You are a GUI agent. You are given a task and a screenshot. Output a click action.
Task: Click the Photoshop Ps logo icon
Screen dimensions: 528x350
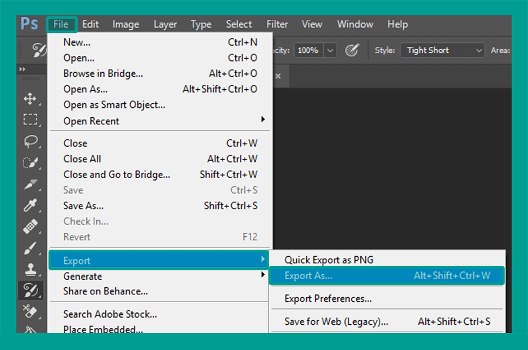pos(29,24)
